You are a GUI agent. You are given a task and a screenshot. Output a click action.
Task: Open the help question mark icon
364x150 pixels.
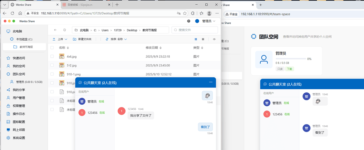[189, 21]
